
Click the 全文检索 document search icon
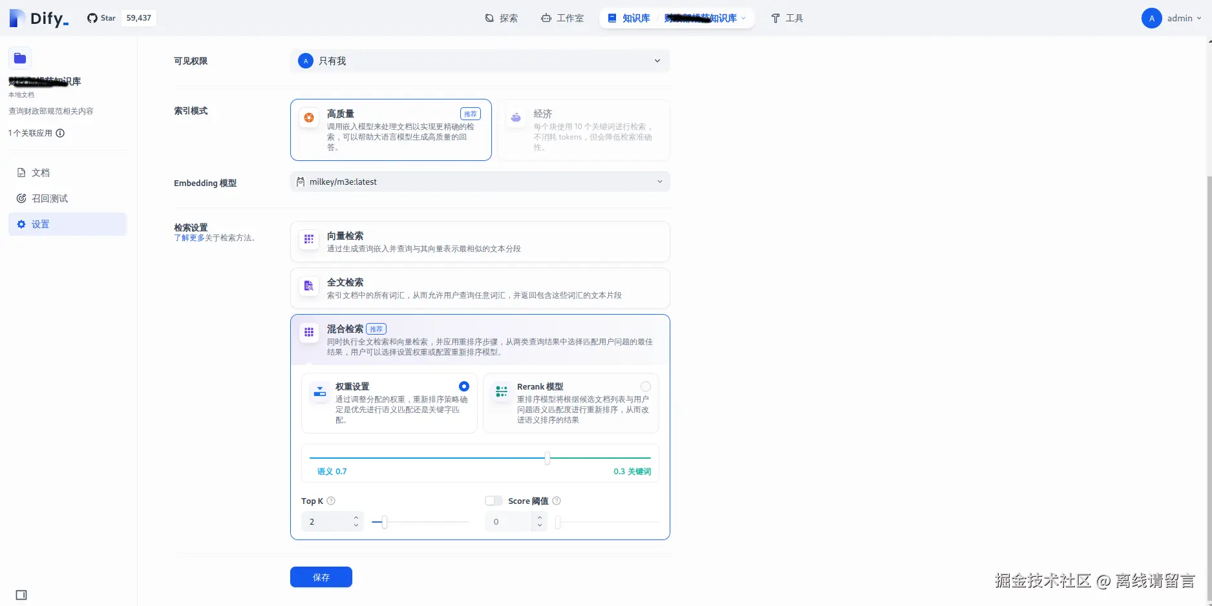[x=309, y=286]
